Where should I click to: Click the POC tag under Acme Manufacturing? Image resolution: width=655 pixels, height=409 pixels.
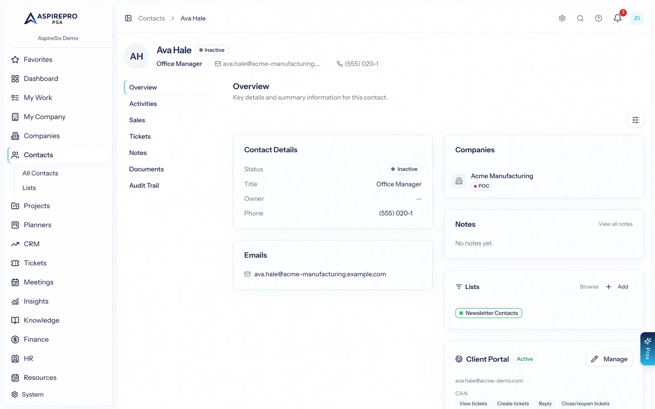(481, 186)
